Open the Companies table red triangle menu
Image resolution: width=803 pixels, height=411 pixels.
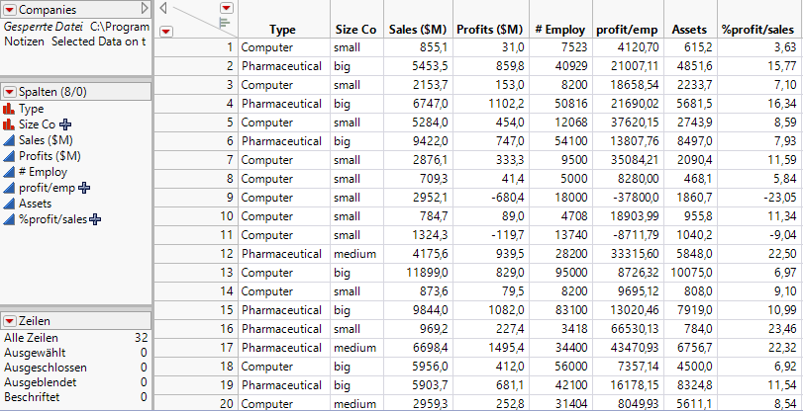[x=10, y=10]
